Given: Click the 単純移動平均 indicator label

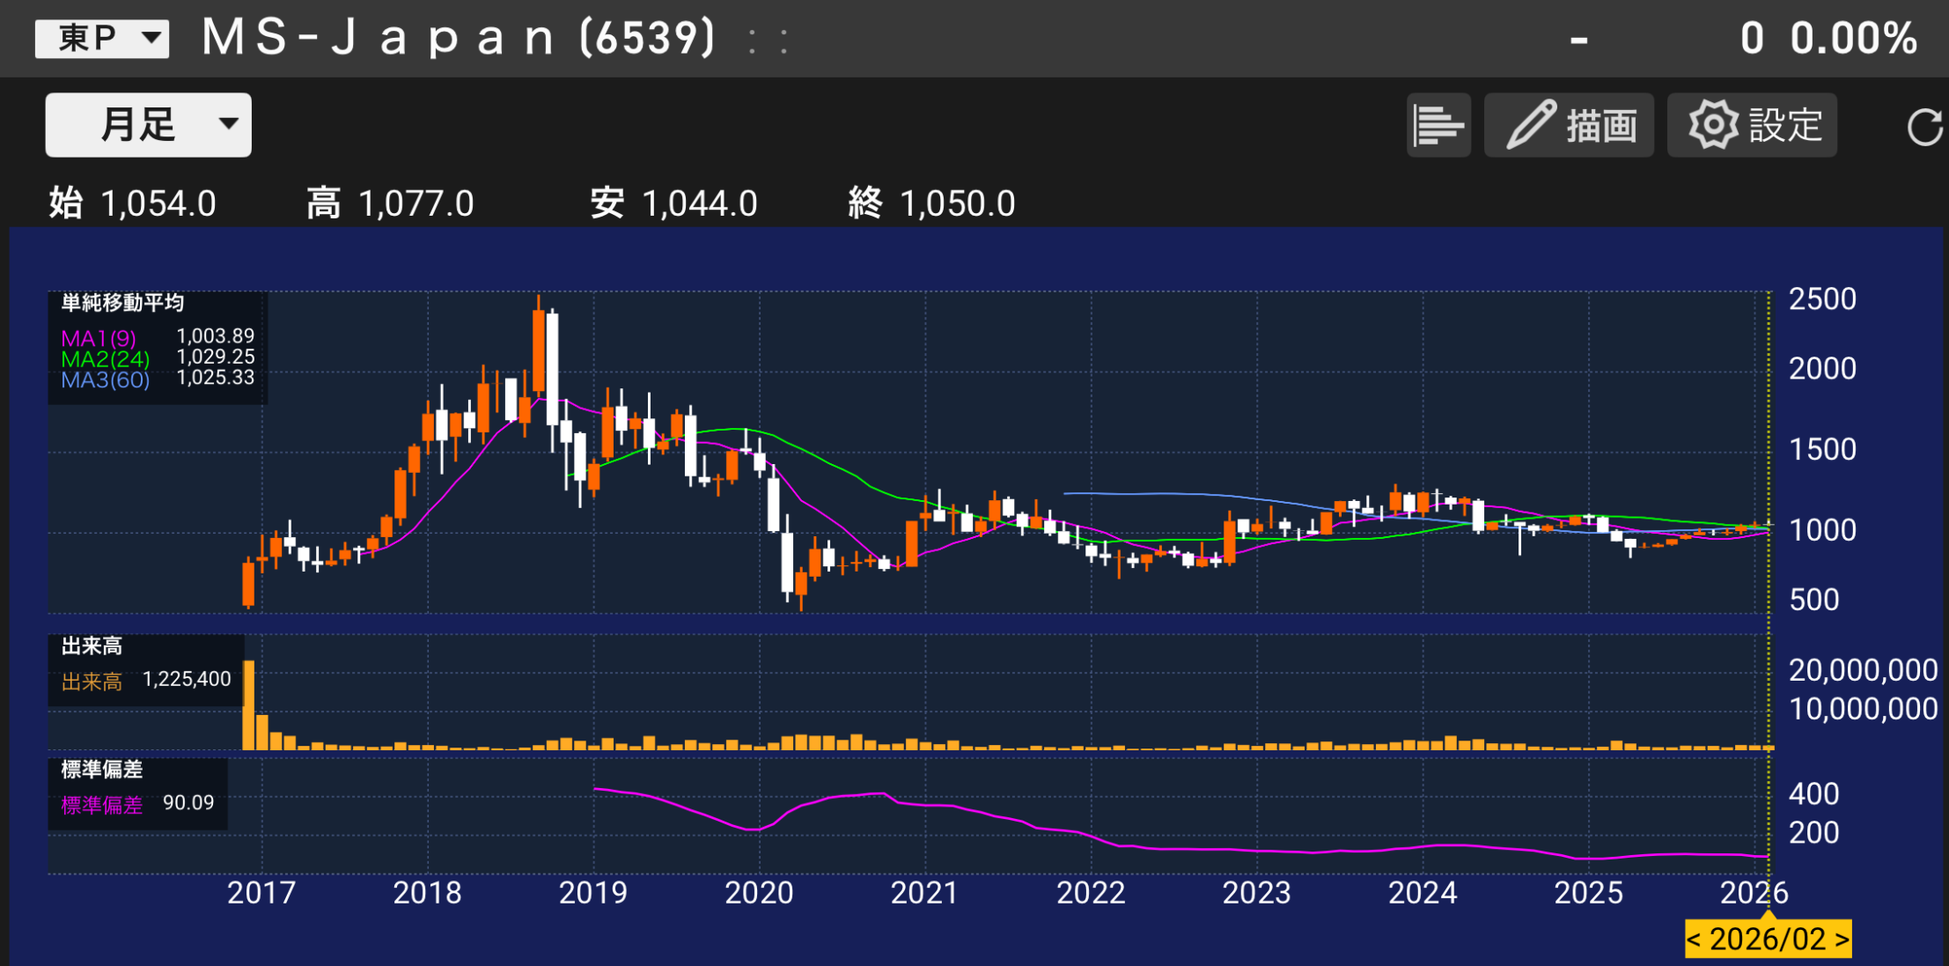Looking at the screenshot, I should [122, 304].
